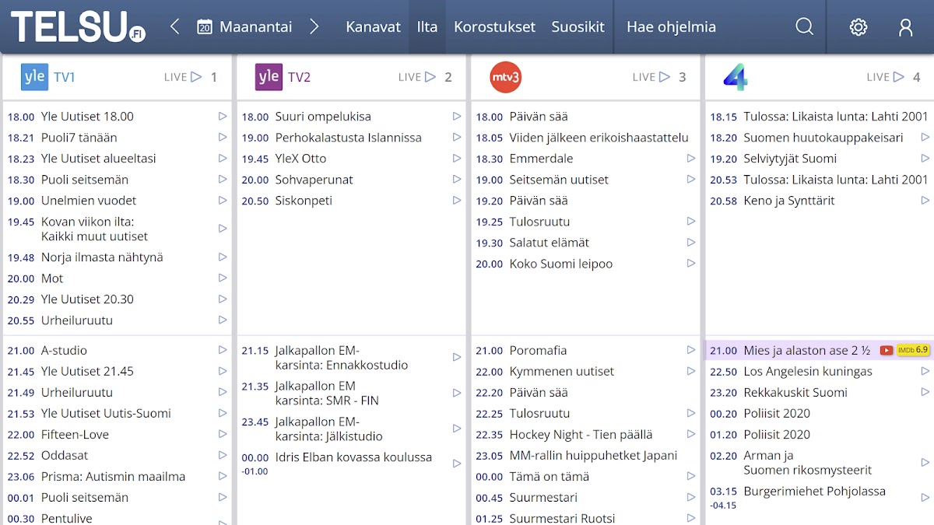Open the MTV3 channel logo
This screenshot has width=934, height=525.
point(505,77)
